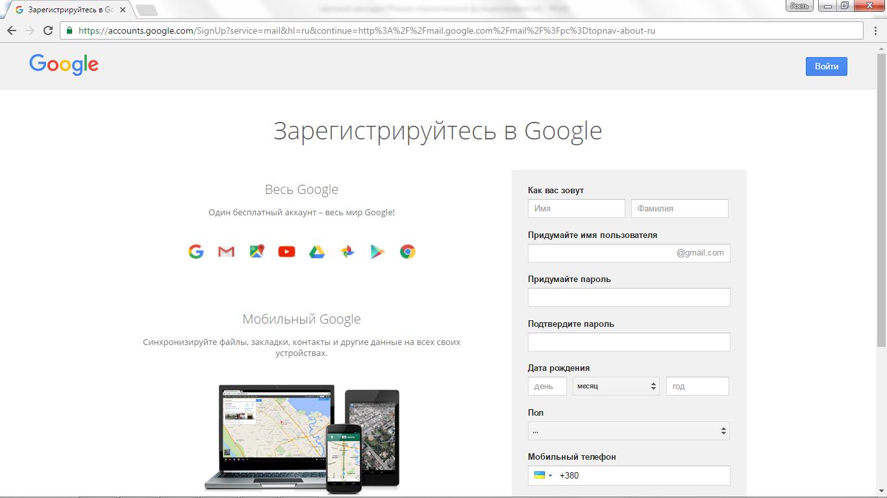The height and width of the screenshot is (498, 887).
Task: Click the Один бесплатный аккаунт text
Action: pyautogui.click(x=301, y=213)
